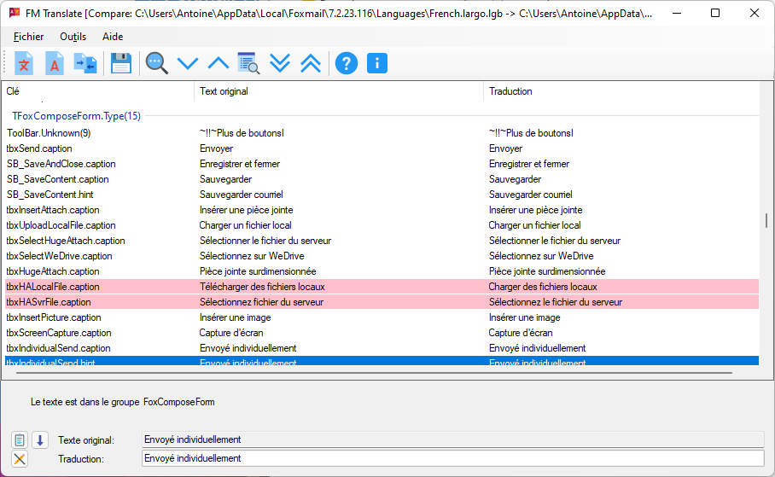Screen dimensions: 775x477
Task: Open the Fichier menu
Action: (29, 37)
